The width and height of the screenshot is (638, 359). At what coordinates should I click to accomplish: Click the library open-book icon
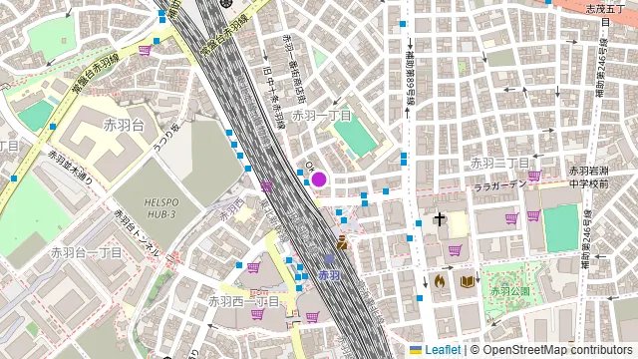point(468,281)
